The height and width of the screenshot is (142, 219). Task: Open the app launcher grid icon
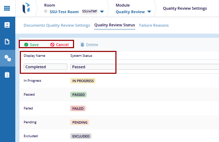tap(7, 8)
